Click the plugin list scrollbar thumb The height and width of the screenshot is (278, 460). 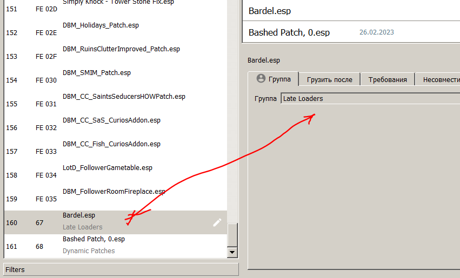pyautogui.click(x=232, y=235)
